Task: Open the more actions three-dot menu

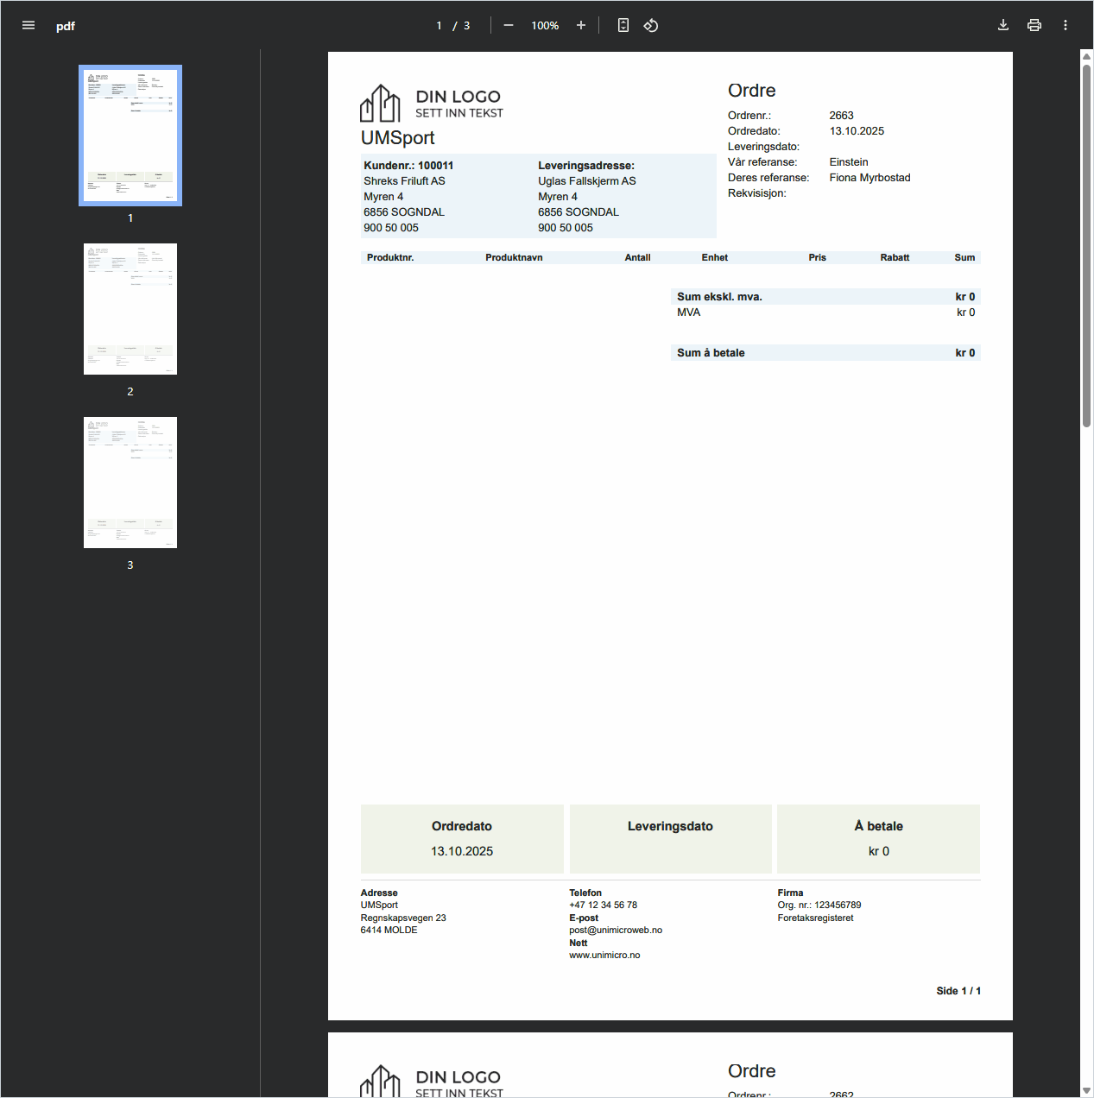Action: 1066,26
